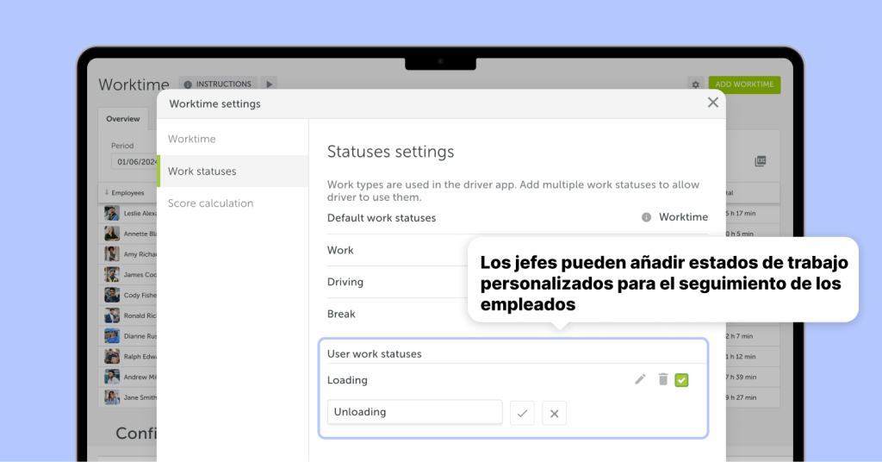
Task: Click the 7 h 39 min total cell
Action: pyautogui.click(x=742, y=377)
